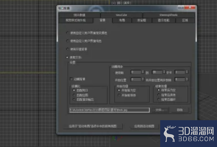Switch to the 显示性能 tab

[x=164, y=20]
